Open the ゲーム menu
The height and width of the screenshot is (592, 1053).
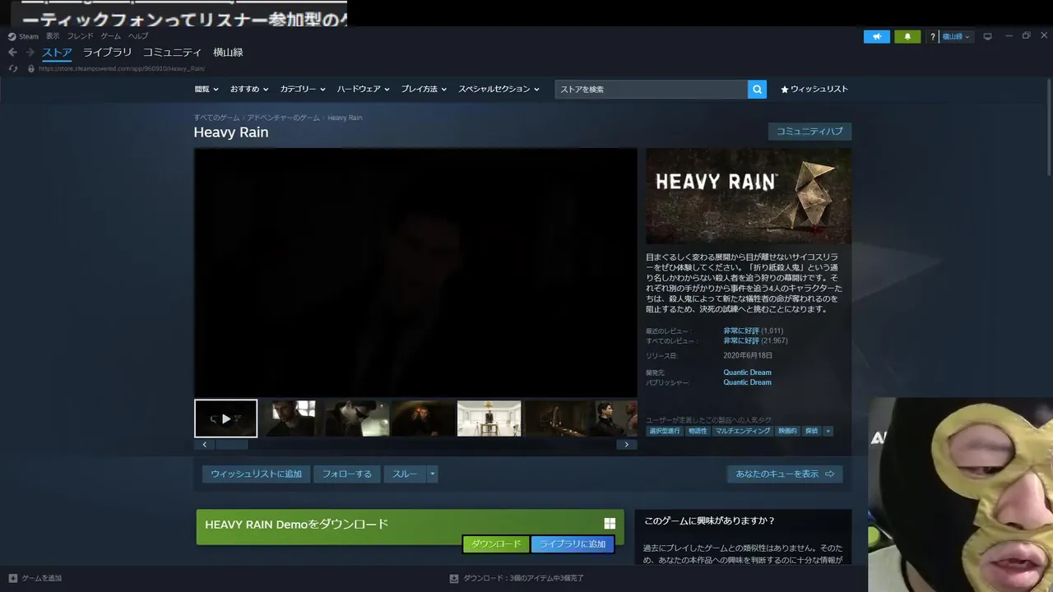[110, 36]
